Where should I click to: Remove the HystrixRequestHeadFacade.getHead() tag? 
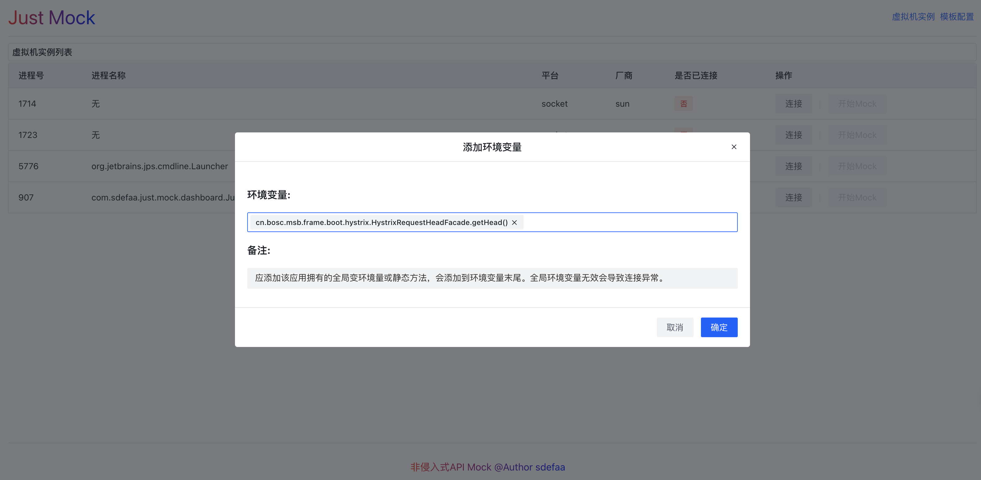tap(514, 223)
